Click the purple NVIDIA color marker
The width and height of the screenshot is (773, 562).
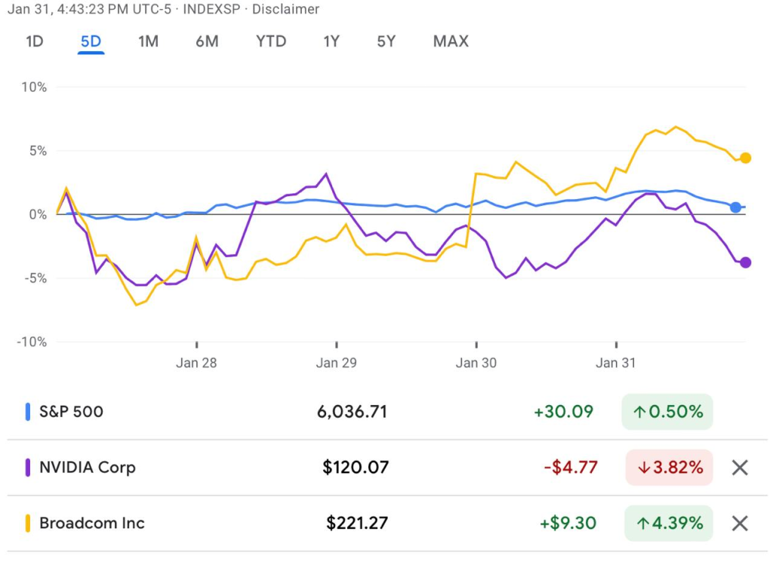point(28,468)
